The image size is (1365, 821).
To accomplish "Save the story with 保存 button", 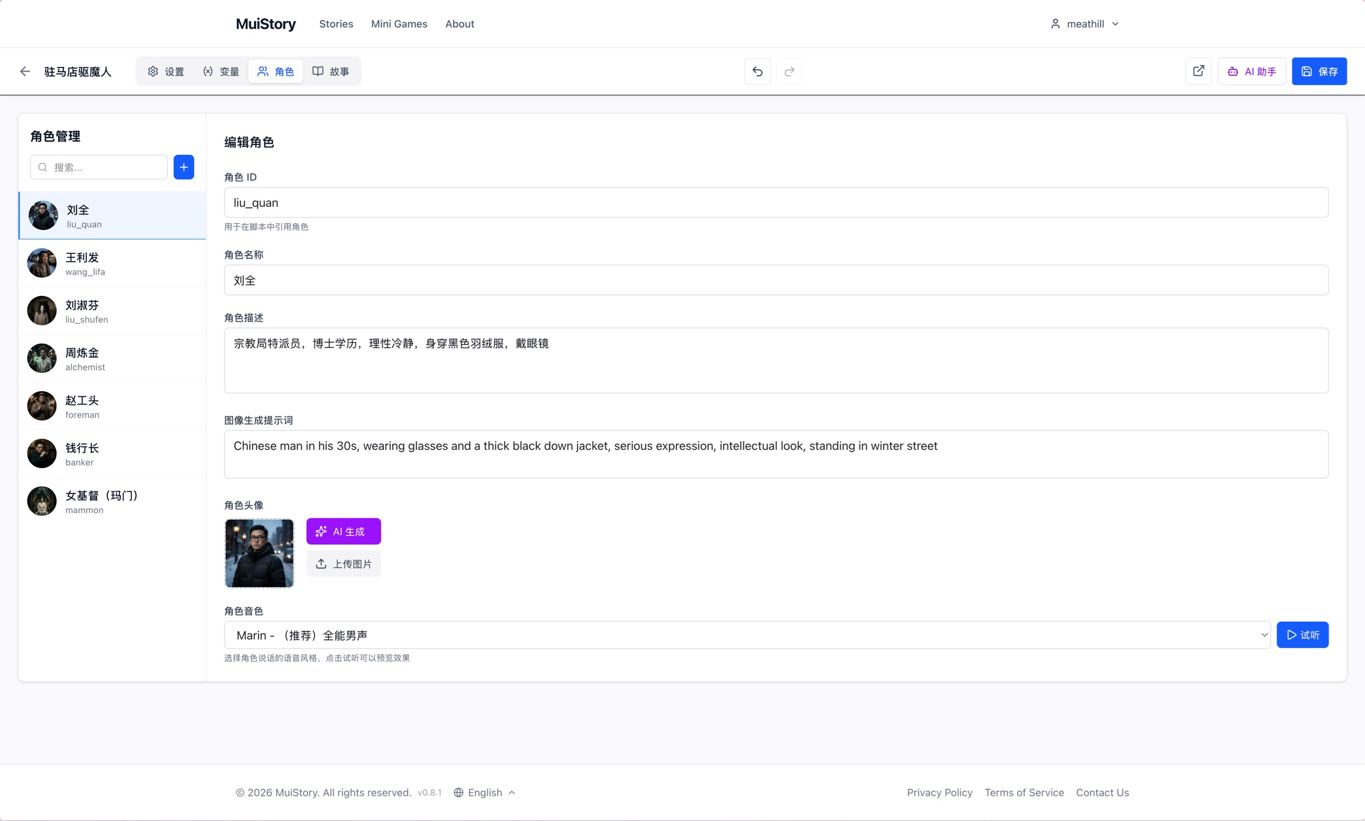I will coord(1319,72).
